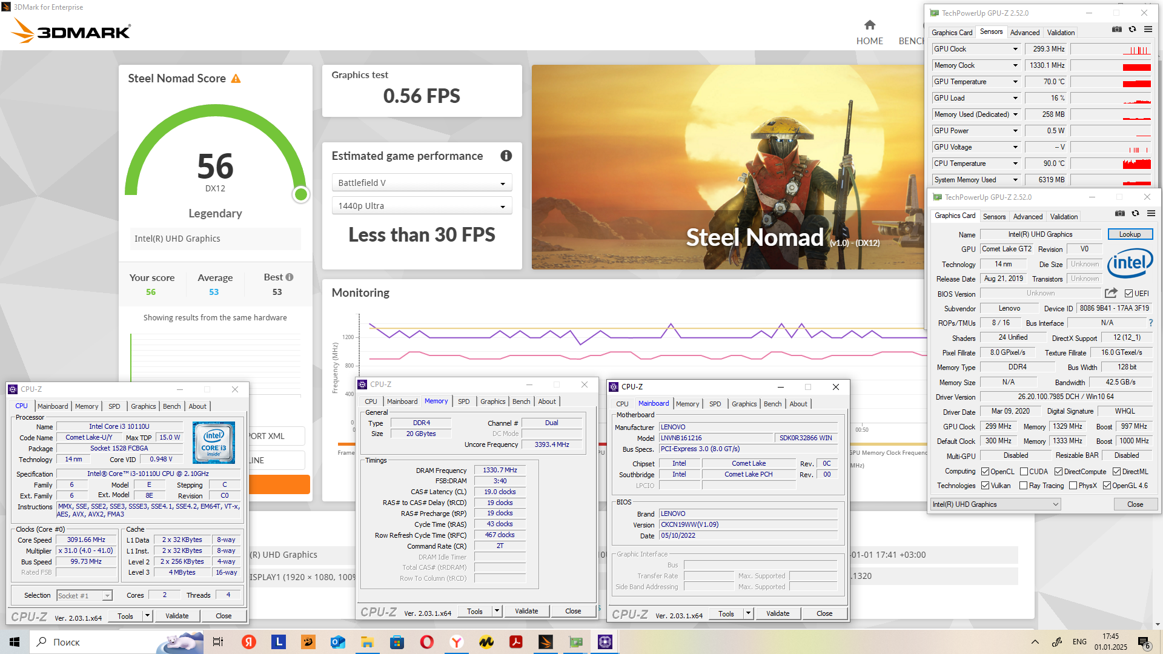Click camera icon in GPU-Z sensor readings window
Viewport: 1163px width, 654px height.
click(x=1117, y=29)
